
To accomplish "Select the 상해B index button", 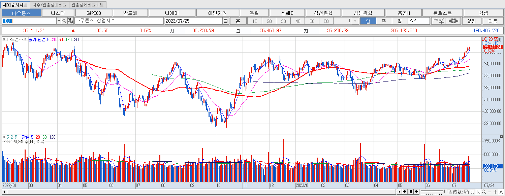I will [x=287, y=13].
